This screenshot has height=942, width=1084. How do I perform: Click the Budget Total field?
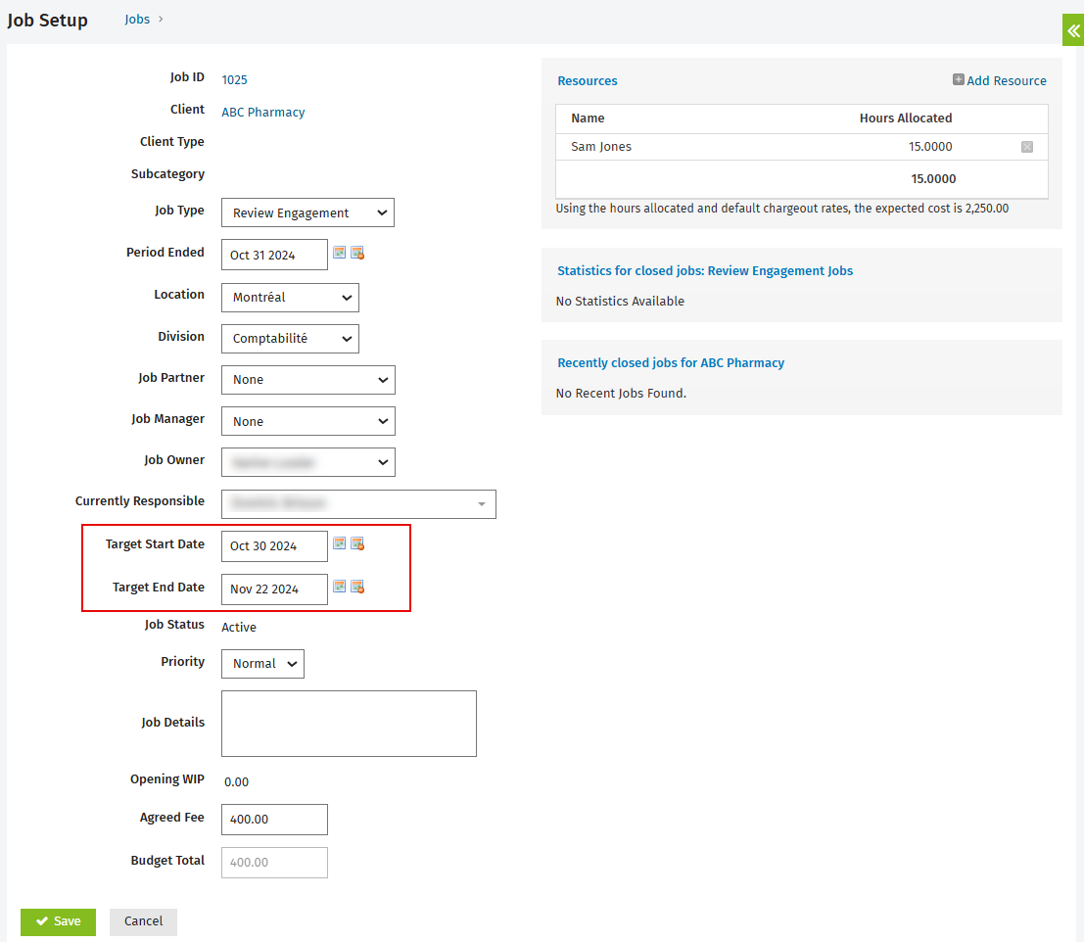(x=274, y=863)
